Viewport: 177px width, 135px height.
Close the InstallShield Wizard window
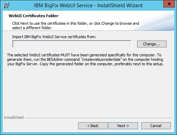click(169, 4)
